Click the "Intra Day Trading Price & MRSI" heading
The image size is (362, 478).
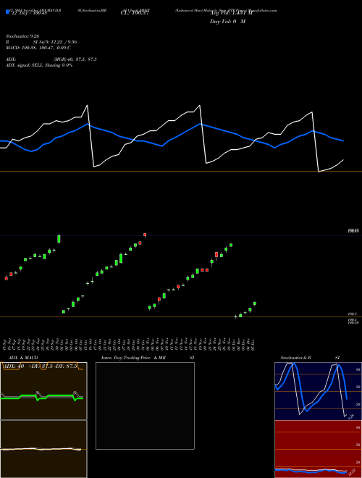[148, 358]
